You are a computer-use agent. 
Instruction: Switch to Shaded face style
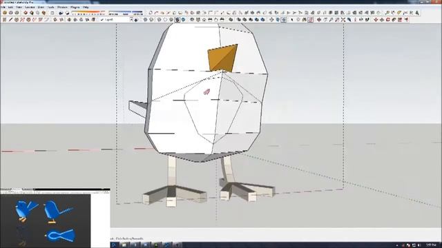click(x=171, y=20)
